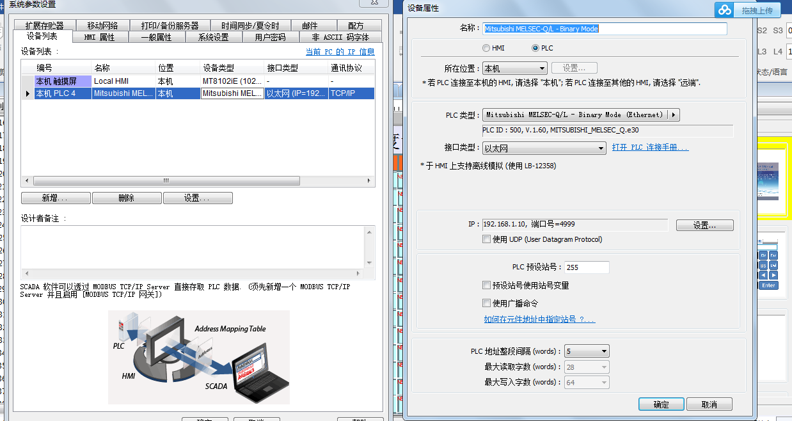Toggle the 使用广播命令 checkbox
The height and width of the screenshot is (421, 792).
[487, 303]
